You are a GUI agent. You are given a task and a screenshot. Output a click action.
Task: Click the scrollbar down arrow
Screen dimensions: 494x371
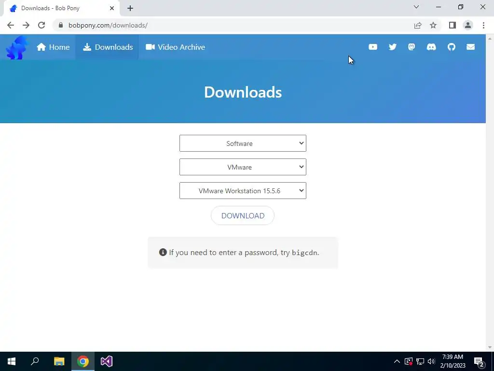[490, 347]
